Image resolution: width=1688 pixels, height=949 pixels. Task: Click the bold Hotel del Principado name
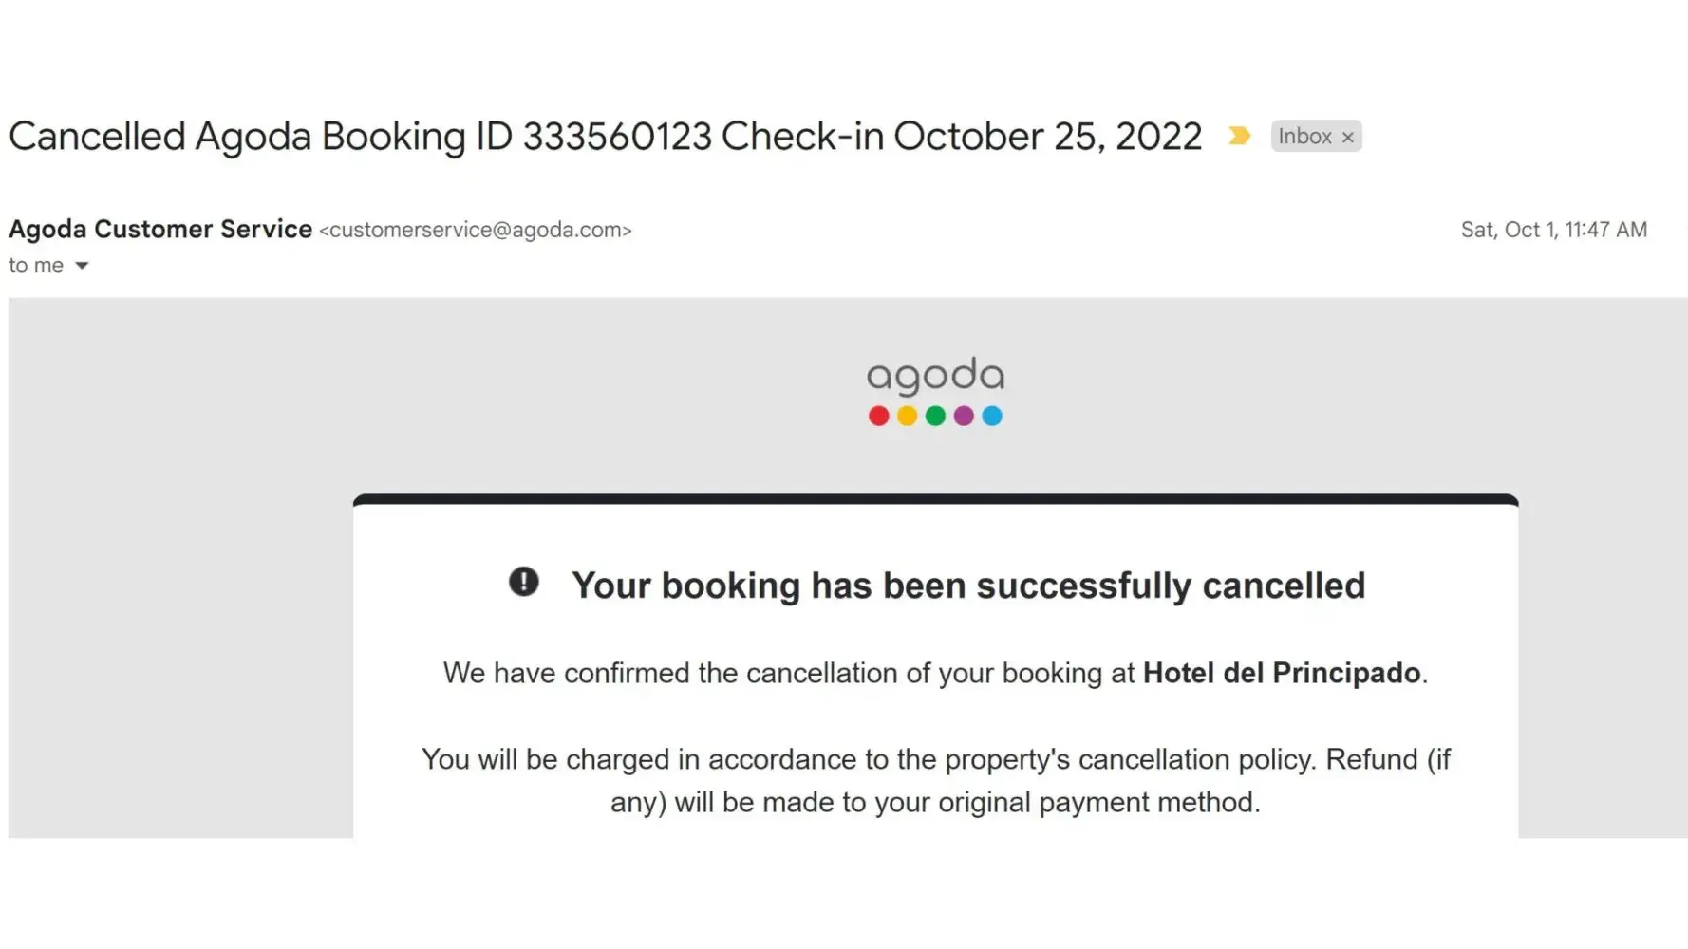1282,673
